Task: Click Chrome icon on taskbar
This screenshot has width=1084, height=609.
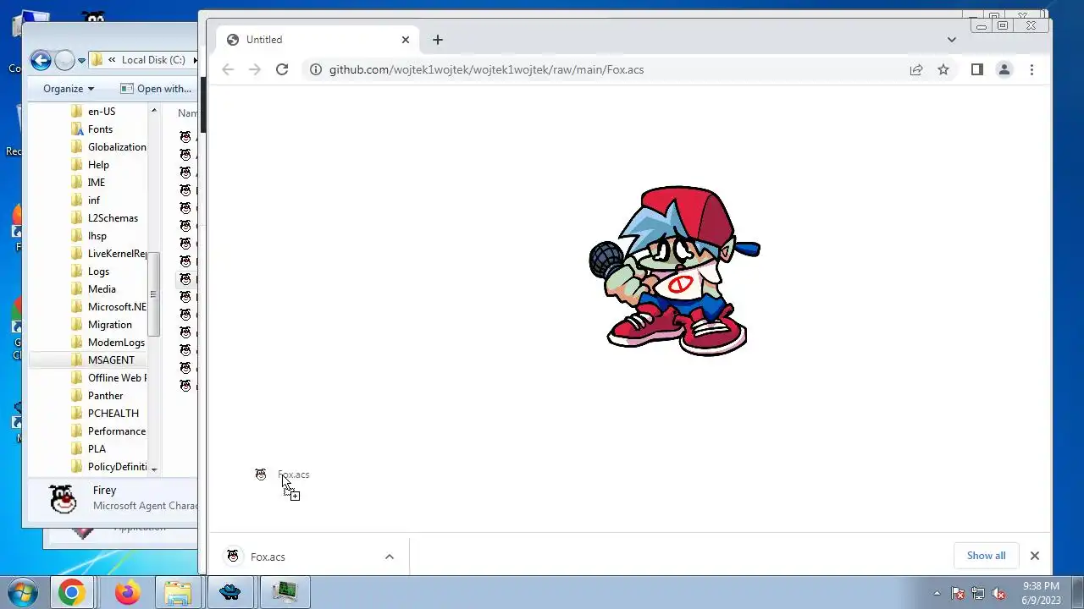Action: click(x=71, y=592)
